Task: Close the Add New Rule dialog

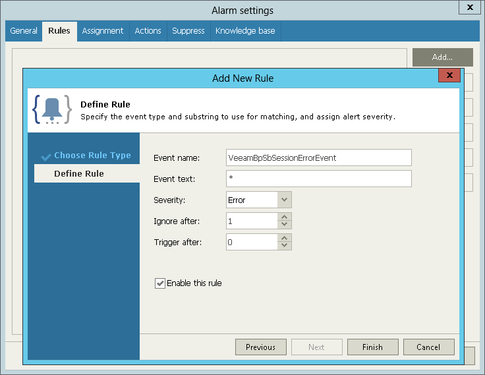Action: pyautogui.click(x=449, y=75)
